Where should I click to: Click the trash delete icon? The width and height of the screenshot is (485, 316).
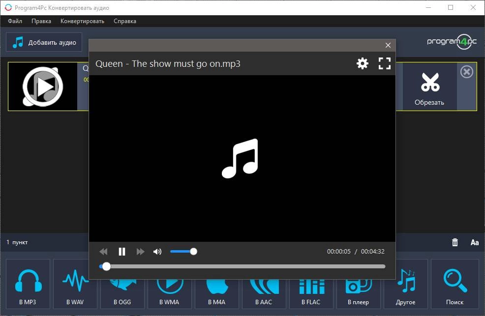pyautogui.click(x=455, y=242)
